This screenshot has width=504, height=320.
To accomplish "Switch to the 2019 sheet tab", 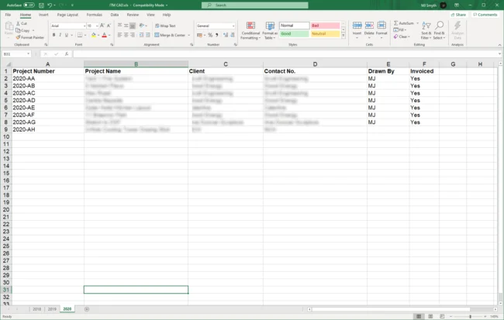I will [x=52, y=308].
